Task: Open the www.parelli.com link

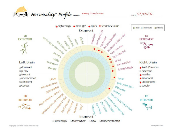Action: pyautogui.click(x=157, y=126)
